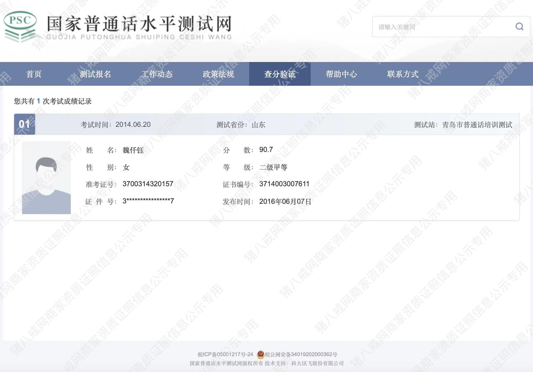This screenshot has width=533, height=372.
Task: Open the 联系方式 contact tab
Action: [x=403, y=74]
